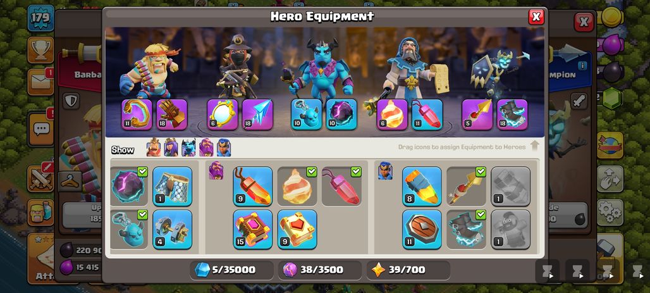Show only Barbarian King equipment

pyautogui.click(x=154, y=147)
